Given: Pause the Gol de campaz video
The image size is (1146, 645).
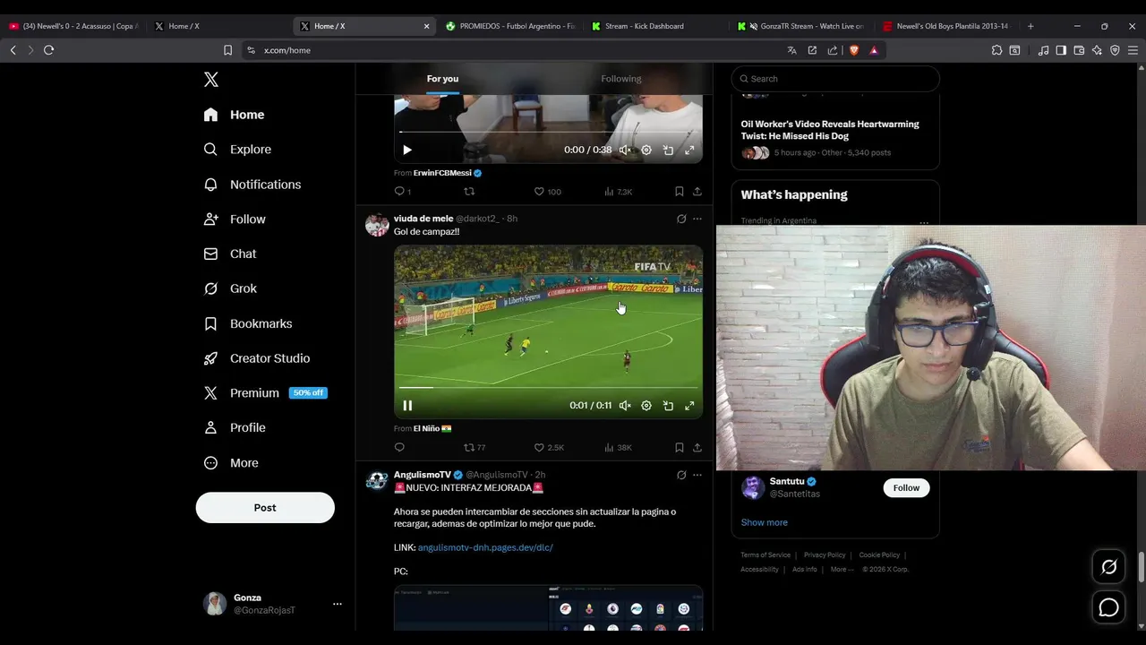Looking at the screenshot, I should tap(407, 406).
